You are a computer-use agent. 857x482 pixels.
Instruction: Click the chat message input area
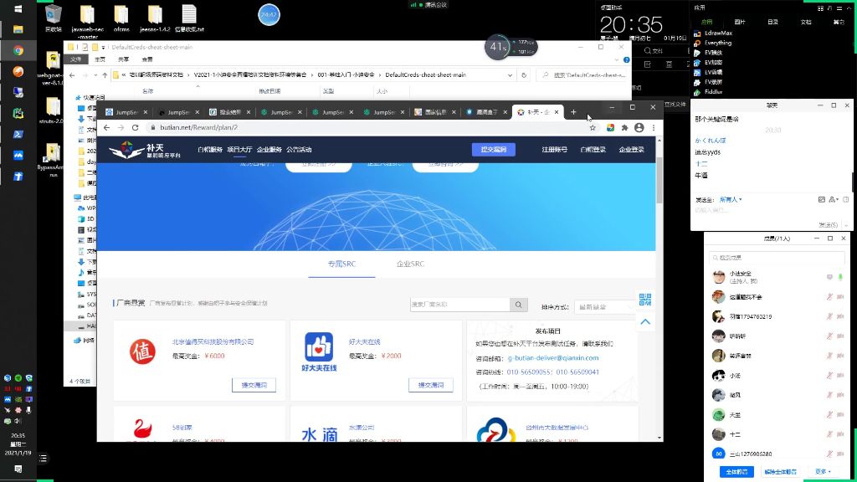768,212
